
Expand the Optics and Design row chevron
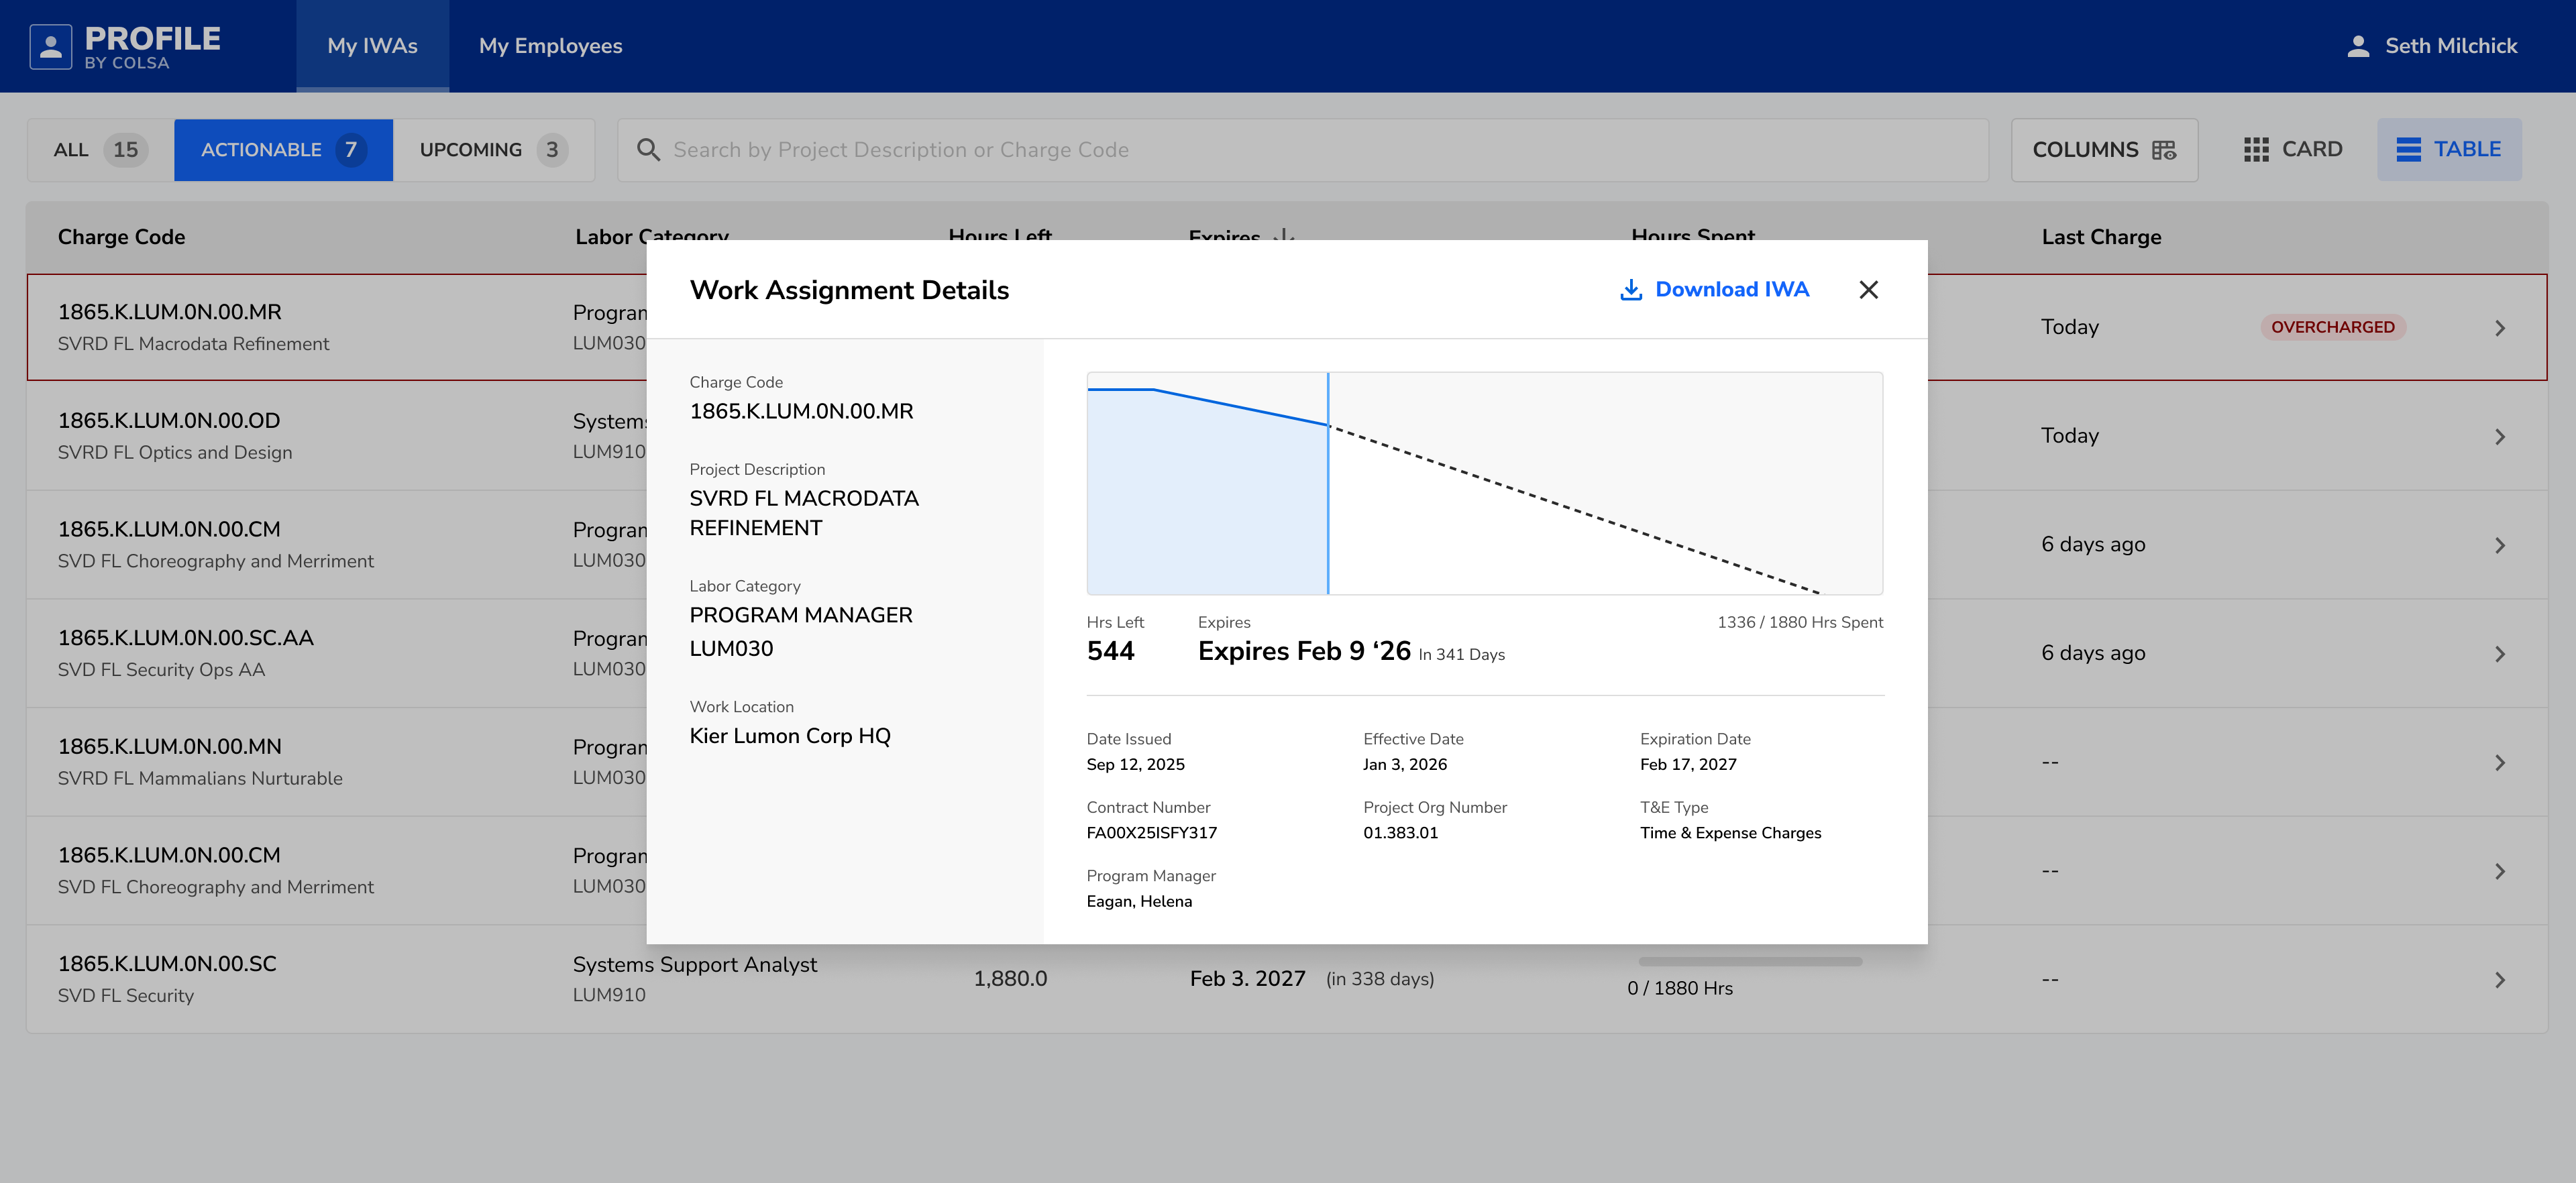[2499, 437]
